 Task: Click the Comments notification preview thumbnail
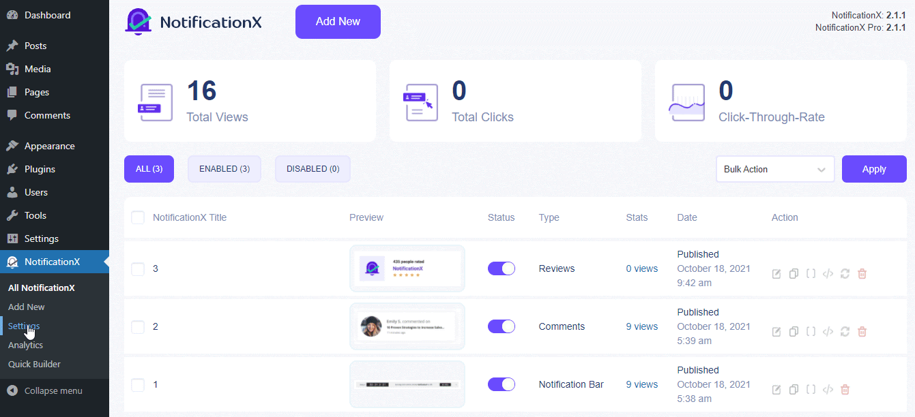pos(407,326)
